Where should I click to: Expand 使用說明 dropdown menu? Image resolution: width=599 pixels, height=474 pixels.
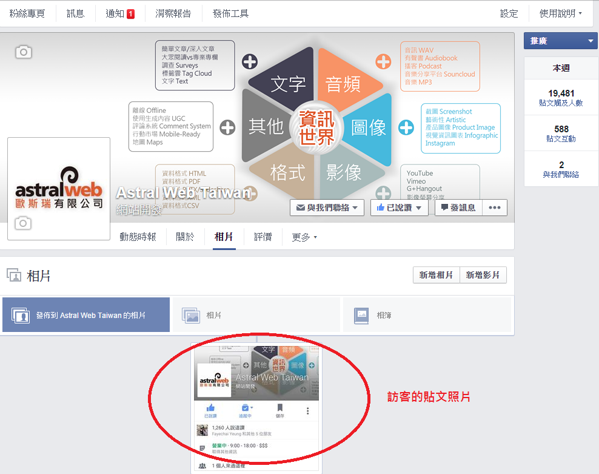point(560,14)
